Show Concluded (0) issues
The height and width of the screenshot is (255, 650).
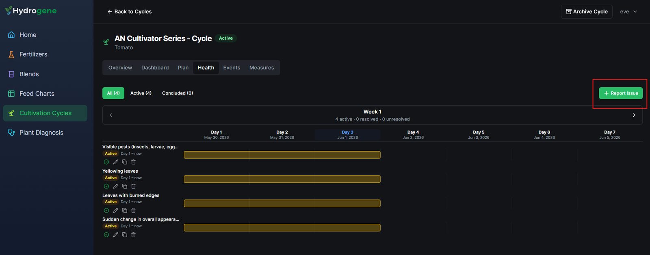(178, 93)
